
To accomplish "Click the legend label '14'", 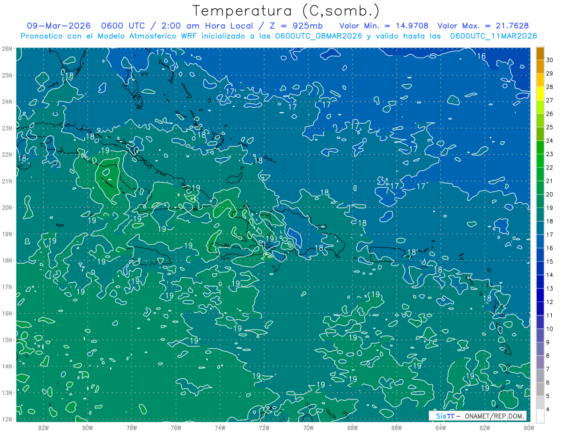I will click(x=550, y=275).
